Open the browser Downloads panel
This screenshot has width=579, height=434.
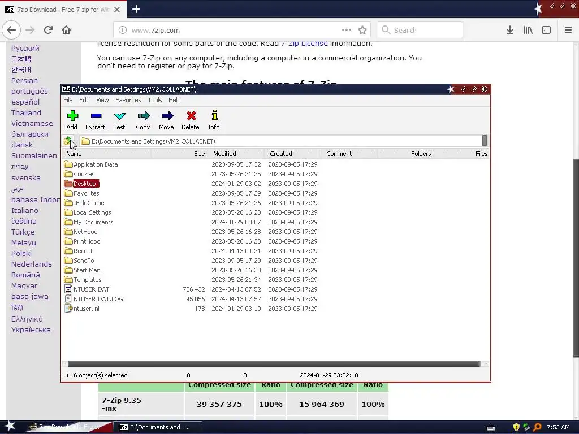tap(510, 31)
